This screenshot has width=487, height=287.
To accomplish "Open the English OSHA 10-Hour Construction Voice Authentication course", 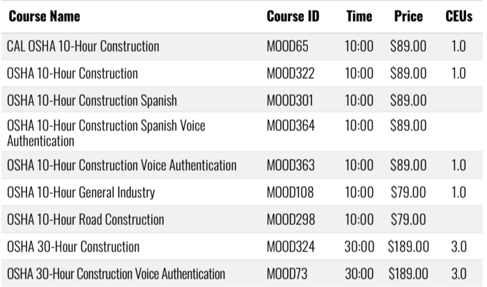I will [121, 165].
